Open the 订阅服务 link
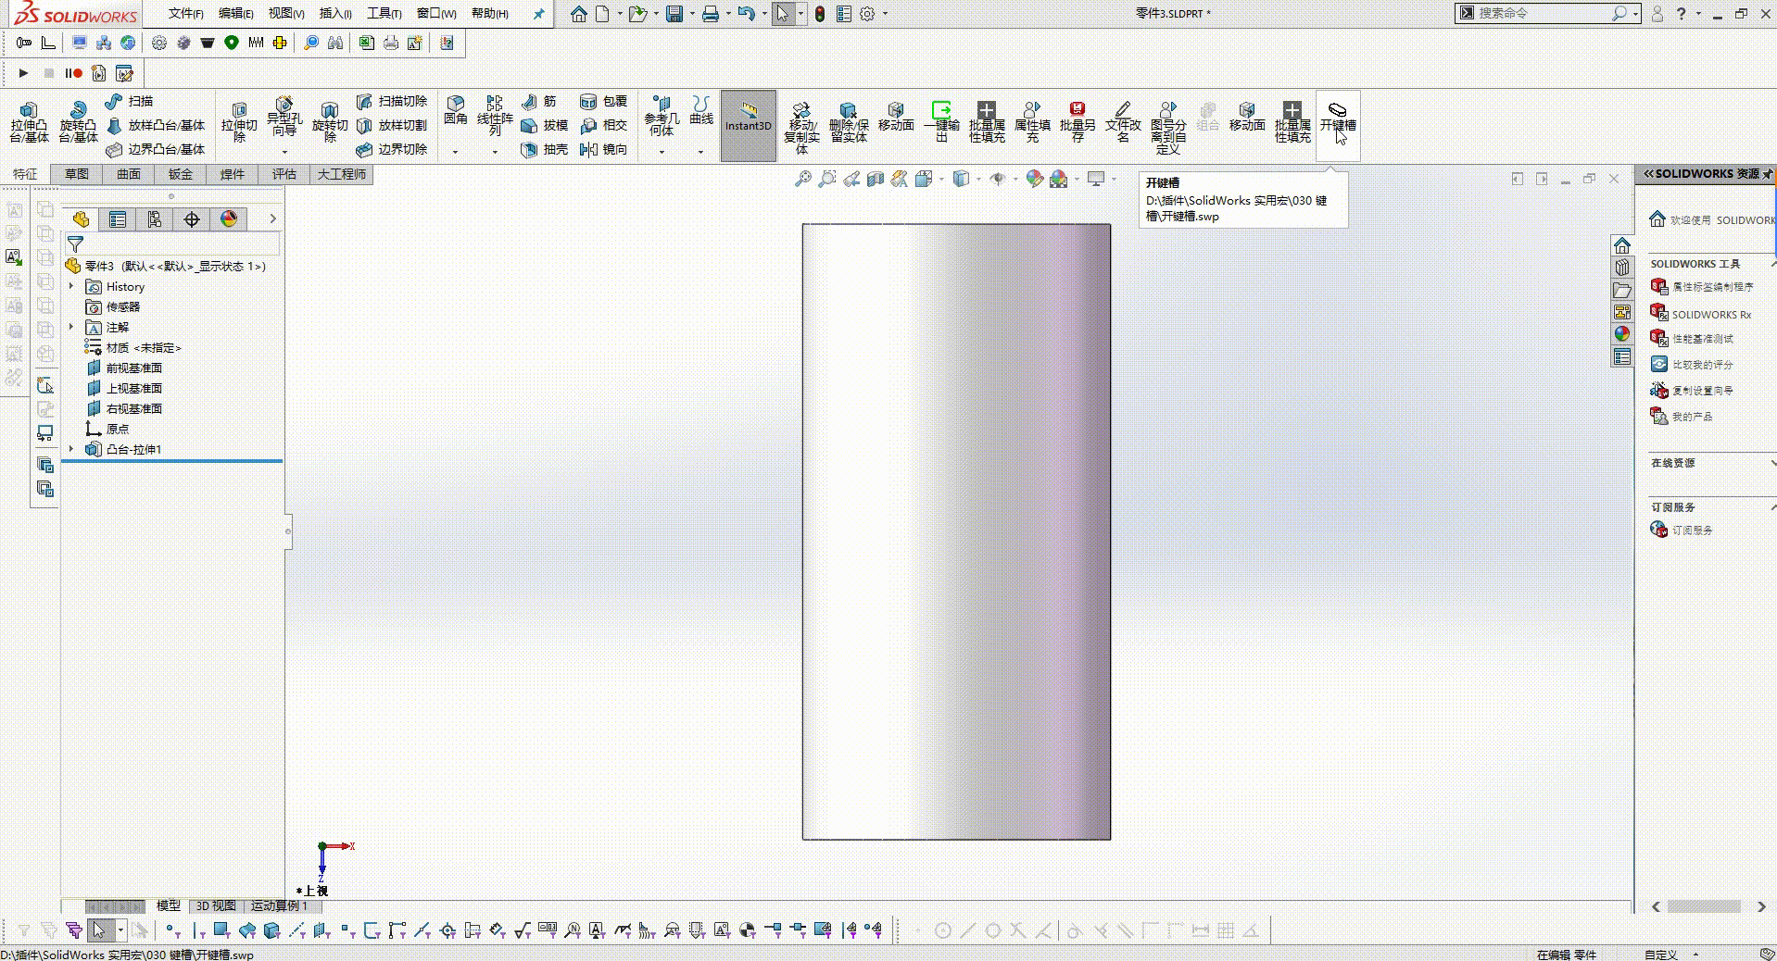This screenshot has height=961, width=1777. tap(1682, 530)
